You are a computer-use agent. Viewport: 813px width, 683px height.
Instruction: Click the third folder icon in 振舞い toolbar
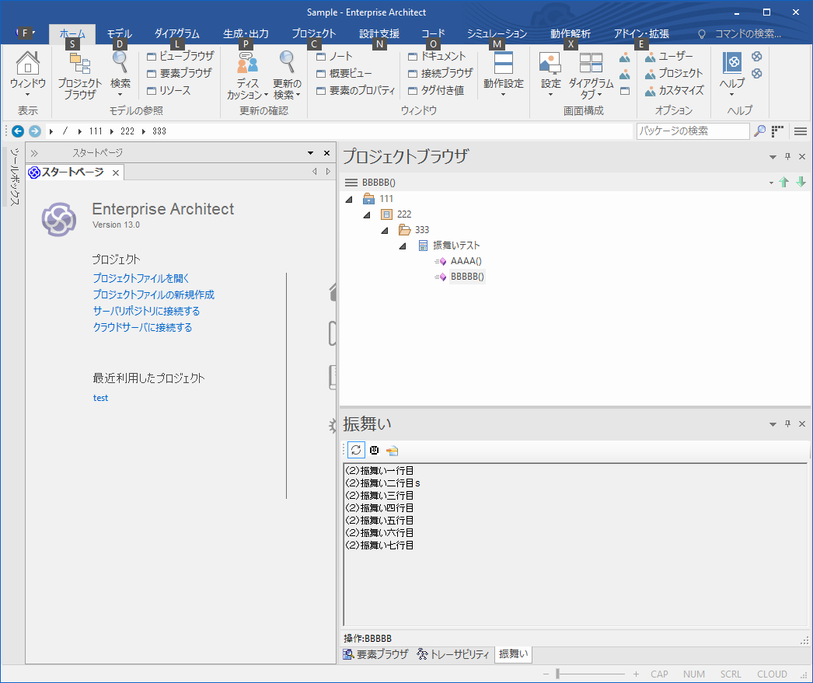point(392,451)
